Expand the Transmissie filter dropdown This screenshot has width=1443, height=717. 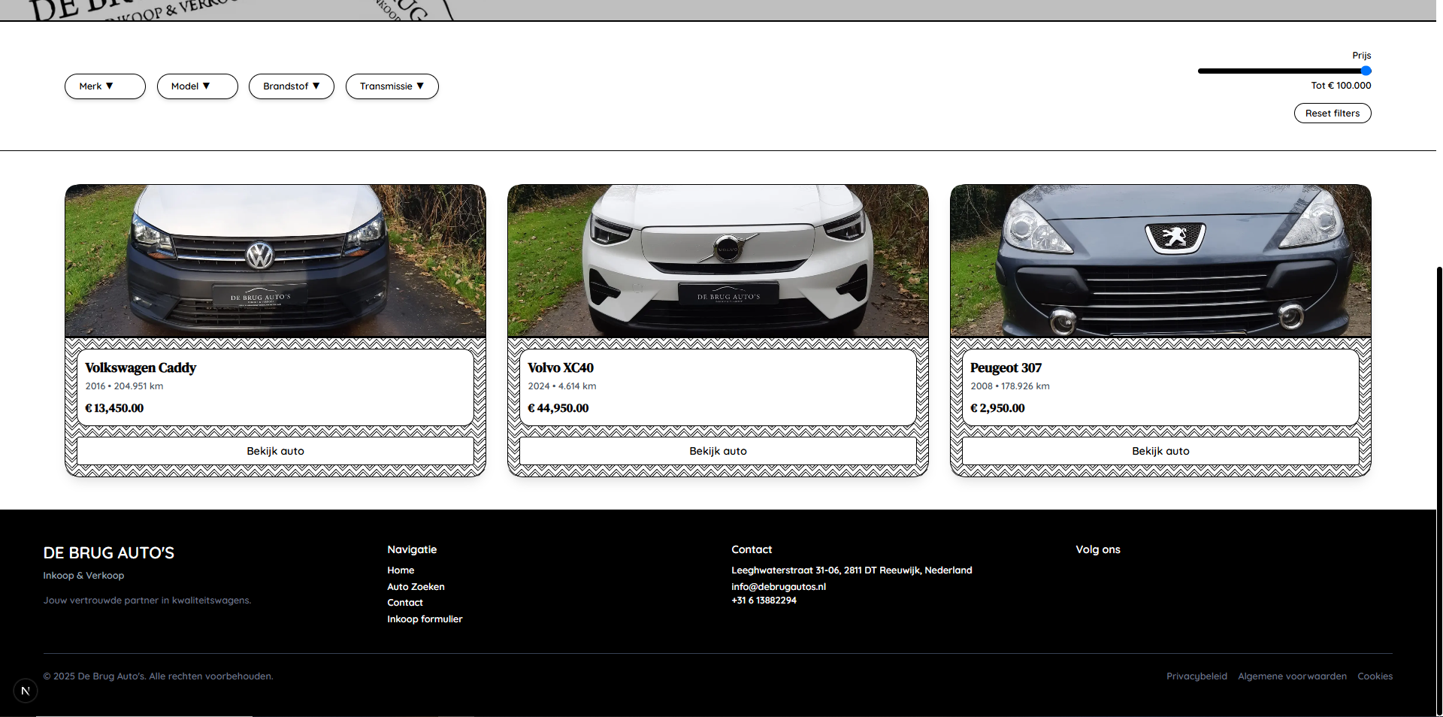392,86
